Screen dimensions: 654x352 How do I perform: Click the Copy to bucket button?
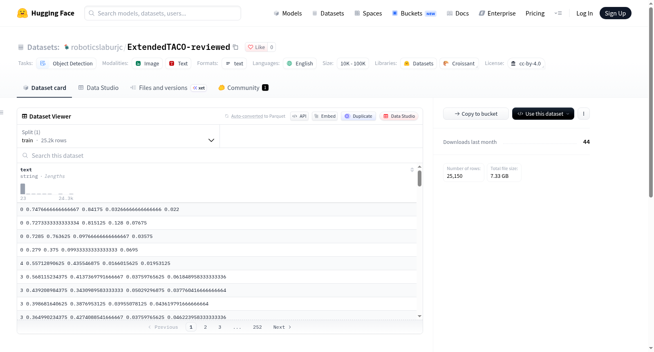coord(476,114)
